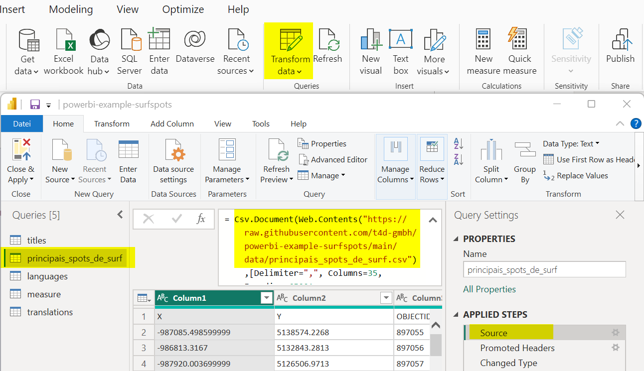Click Use First Row as Headers
The height and width of the screenshot is (371, 644).
pyautogui.click(x=589, y=160)
